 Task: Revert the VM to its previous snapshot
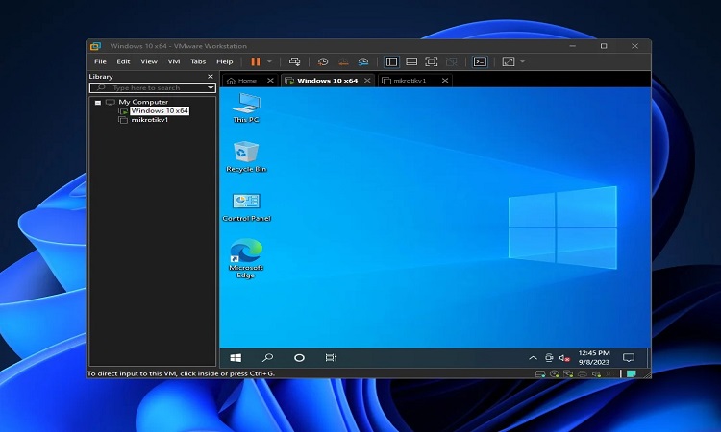tap(343, 61)
